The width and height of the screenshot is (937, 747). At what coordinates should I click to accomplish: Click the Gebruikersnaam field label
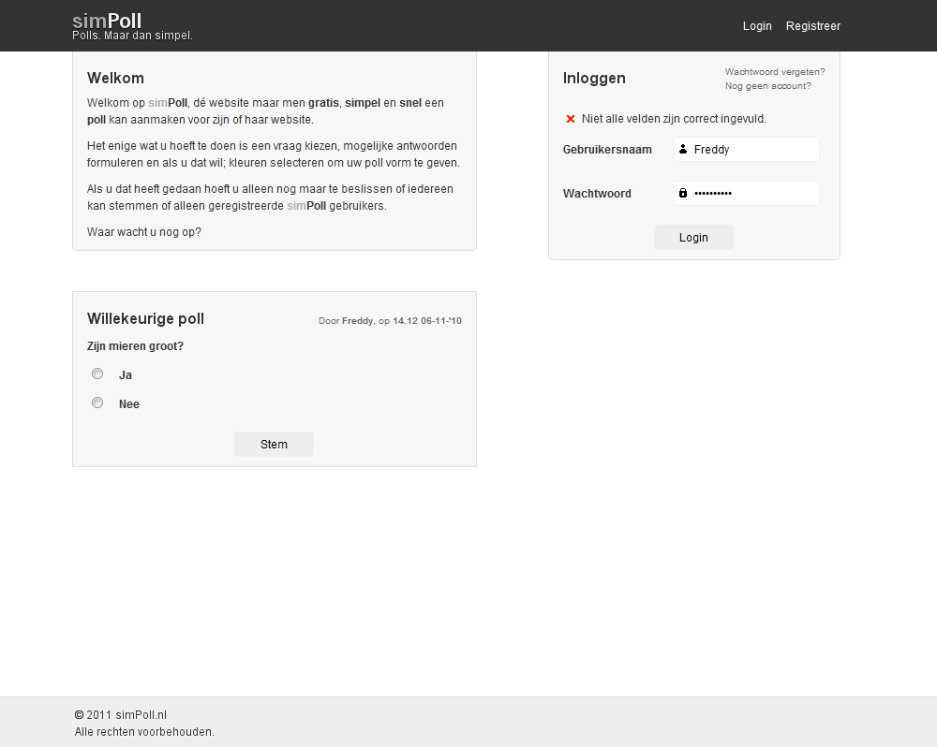tap(607, 150)
